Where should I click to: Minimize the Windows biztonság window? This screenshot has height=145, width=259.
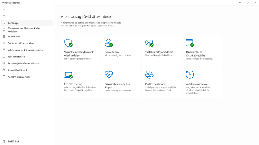[x=240, y=3]
